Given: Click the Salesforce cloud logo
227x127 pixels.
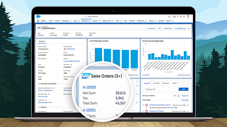Looking at the screenshot, I should click(x=38, y=16).
